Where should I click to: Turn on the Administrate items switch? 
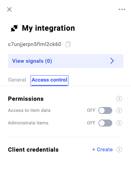click(x=105, y=123)
